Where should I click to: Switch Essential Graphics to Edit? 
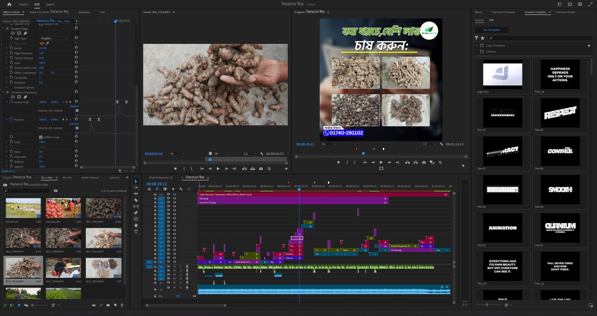tap(492, 20)
